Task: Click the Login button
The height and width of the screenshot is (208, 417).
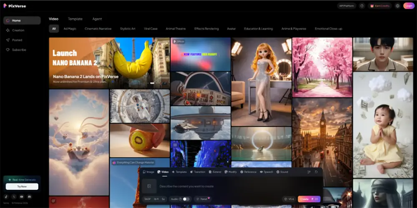Action: coord(409,6)
